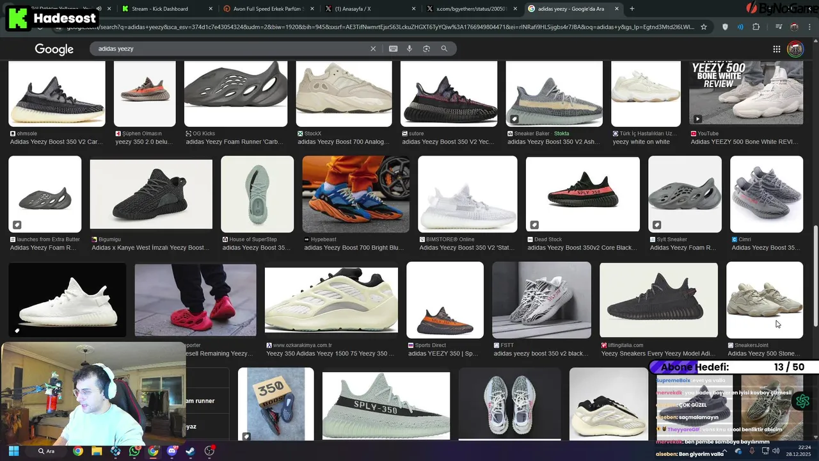Open Steam from the taskbar
The width and height of the screenshot is (819, 461).
190,451
